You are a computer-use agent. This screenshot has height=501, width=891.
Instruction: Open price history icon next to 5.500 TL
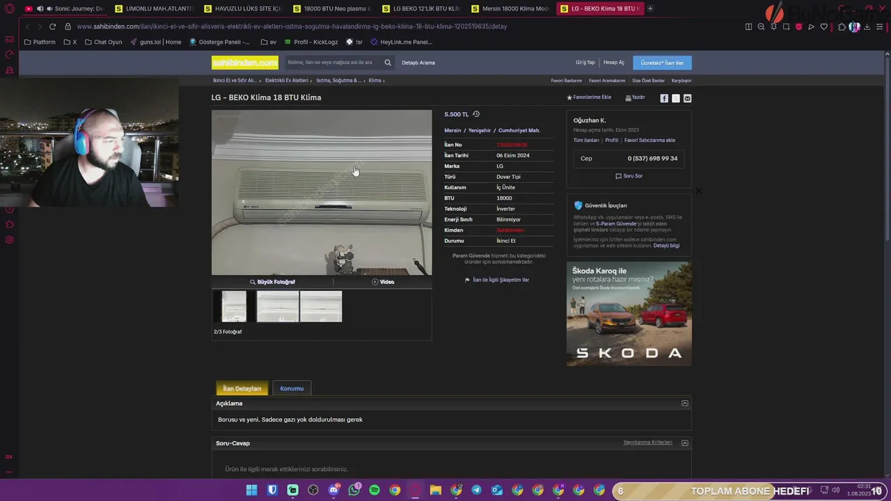476,114
